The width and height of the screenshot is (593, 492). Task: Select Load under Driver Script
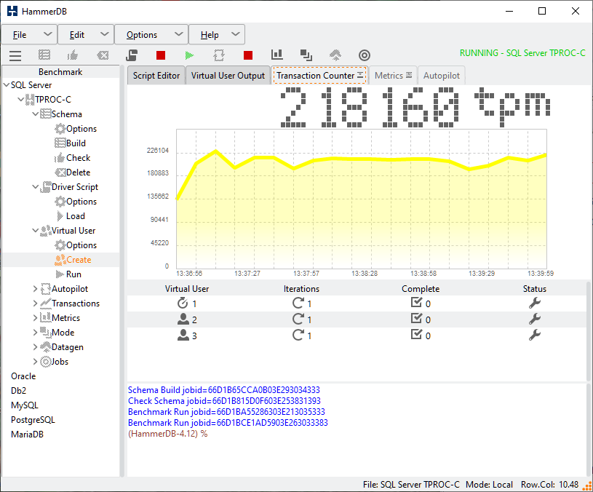pos(75,216)
